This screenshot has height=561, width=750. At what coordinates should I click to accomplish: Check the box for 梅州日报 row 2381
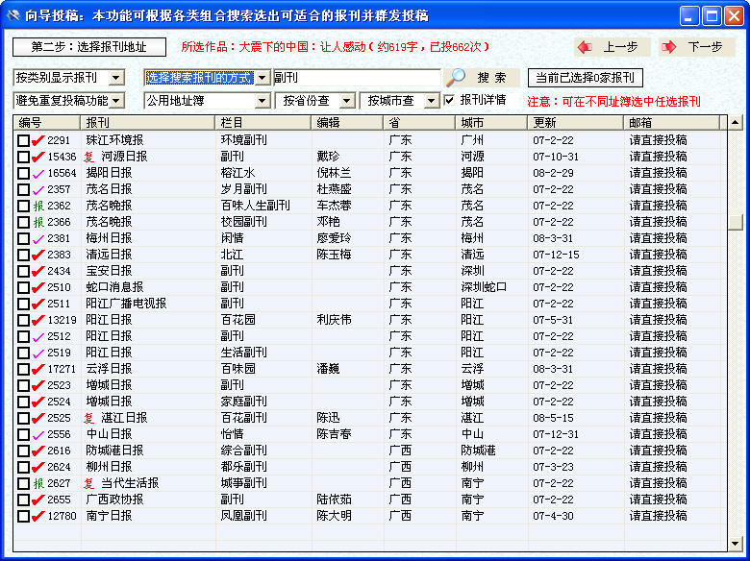(23, 238)
